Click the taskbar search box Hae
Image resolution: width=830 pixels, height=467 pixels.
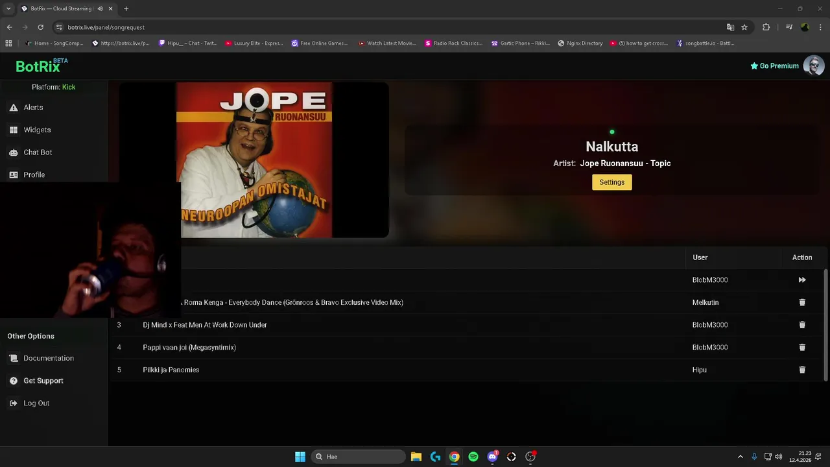359,457
